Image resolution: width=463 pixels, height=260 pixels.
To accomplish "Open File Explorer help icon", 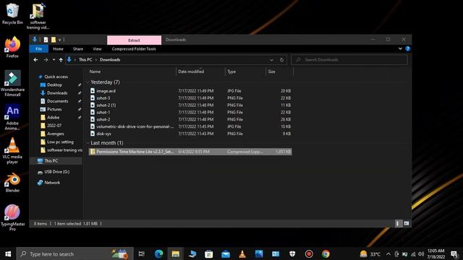I will tap(408, 49).
